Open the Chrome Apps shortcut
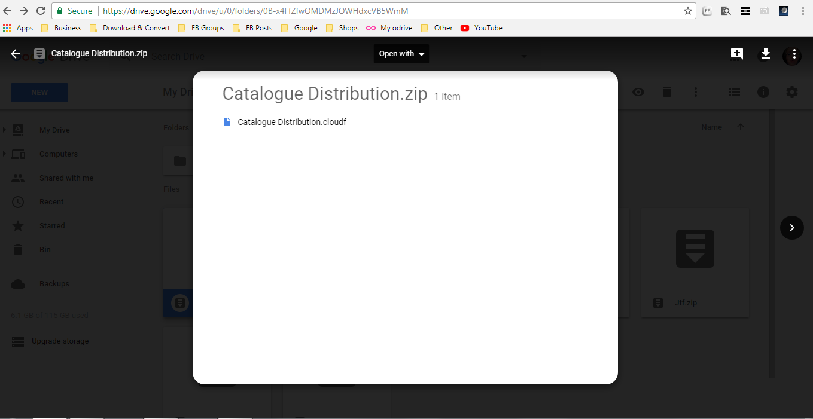The width and height of the screenshot is (813, 419). pyautogui.click(x=18, y=28)
